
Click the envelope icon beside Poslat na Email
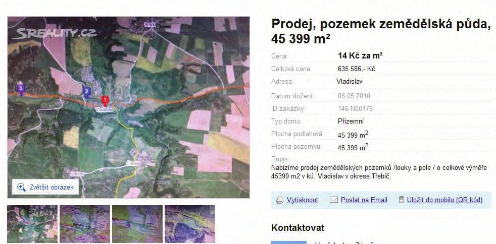[334, 200]
